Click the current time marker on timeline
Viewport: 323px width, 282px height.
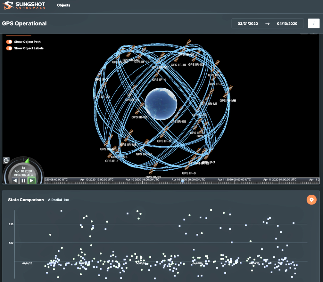tap(182, 181)
